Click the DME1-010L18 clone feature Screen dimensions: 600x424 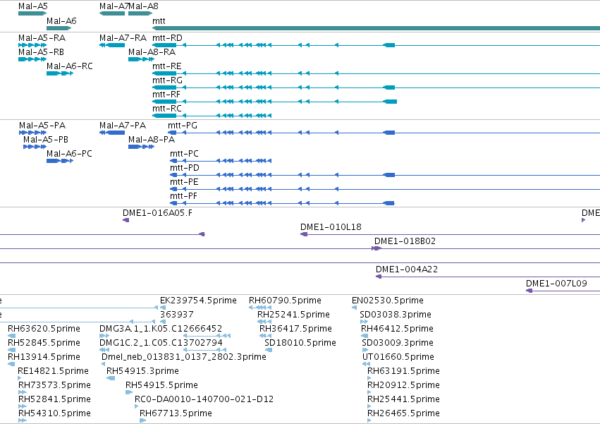pyautogui.click(x=450, y=234)
